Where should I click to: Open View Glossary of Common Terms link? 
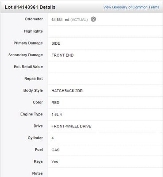pyautogui.click(x=131, y=7)
